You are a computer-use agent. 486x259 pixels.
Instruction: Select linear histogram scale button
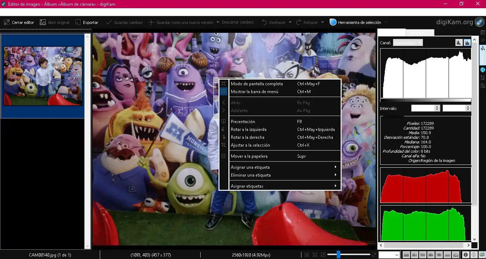coord(459,43)
